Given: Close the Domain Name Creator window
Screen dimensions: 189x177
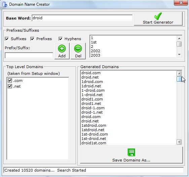Looking at the screenshot, I should [x=181, y=3].
